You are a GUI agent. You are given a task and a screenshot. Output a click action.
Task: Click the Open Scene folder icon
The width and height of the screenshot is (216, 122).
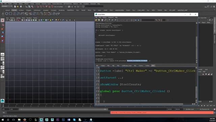click(18, 7)
